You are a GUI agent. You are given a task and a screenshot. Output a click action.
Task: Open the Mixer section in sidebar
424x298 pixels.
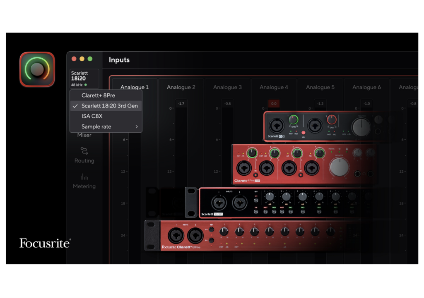[x=84, y=135]
